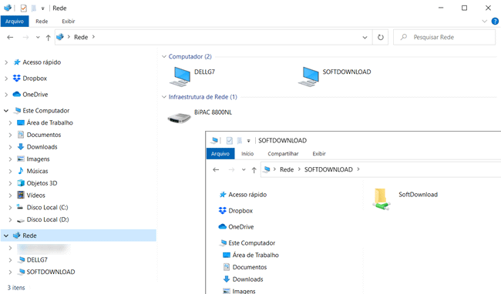Select Disco Local (D:) in navigation pane
501x294 pixels.
48,219
